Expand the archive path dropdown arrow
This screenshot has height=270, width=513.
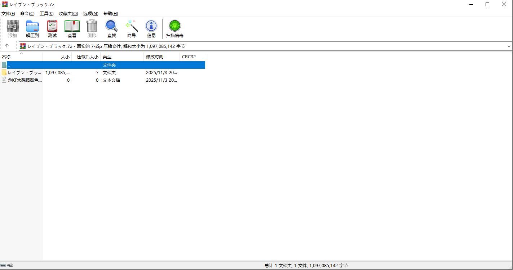click(x=509, y=46)
